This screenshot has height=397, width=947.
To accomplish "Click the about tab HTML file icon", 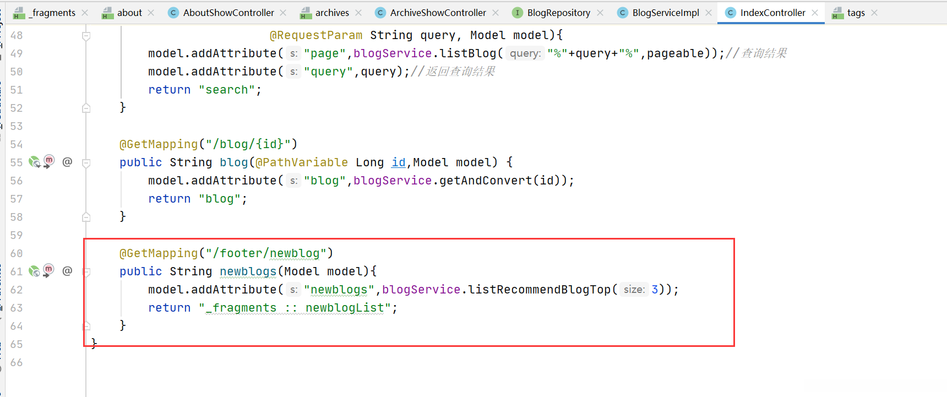I will 108,13.
